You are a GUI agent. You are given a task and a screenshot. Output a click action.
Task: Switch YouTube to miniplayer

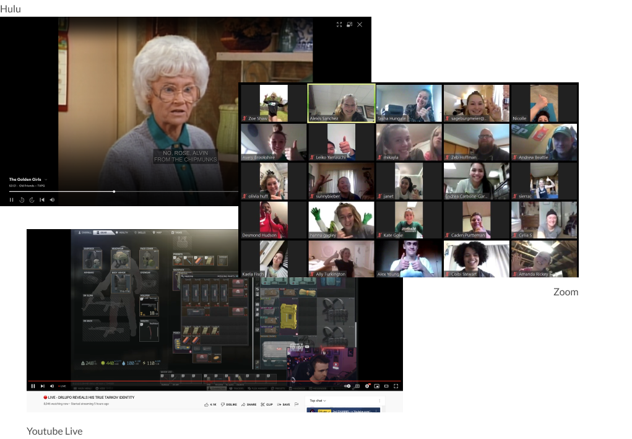tap(376, 386)
